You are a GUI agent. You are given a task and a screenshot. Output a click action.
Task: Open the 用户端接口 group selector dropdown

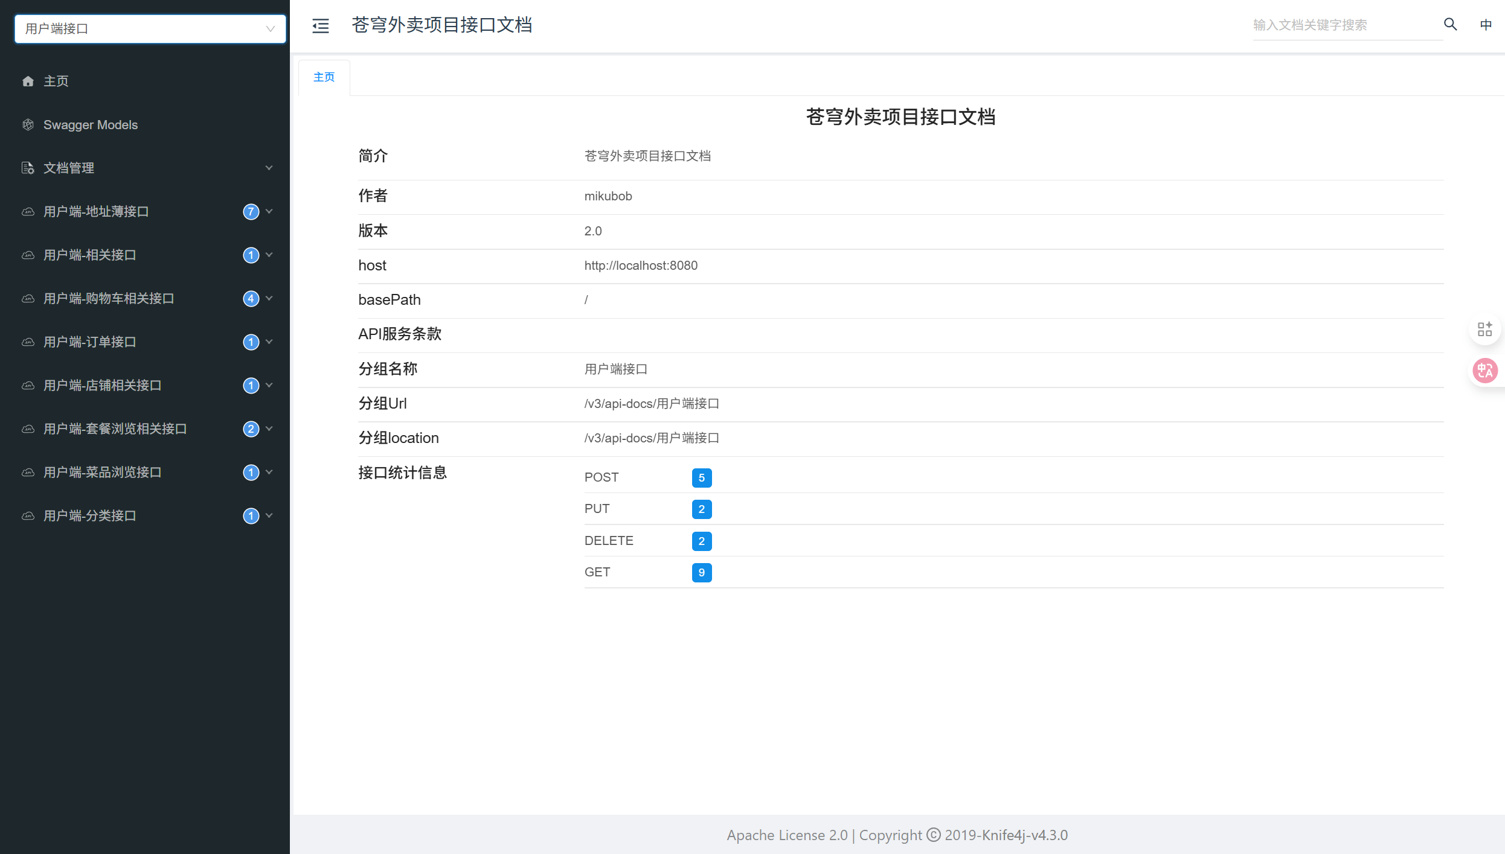149,28
